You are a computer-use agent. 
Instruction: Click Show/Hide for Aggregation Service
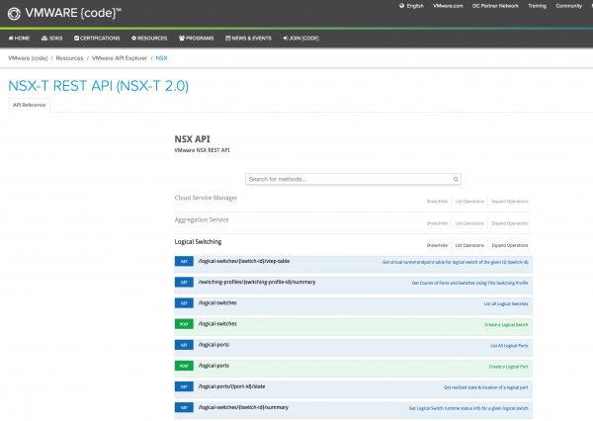[437, 223]
